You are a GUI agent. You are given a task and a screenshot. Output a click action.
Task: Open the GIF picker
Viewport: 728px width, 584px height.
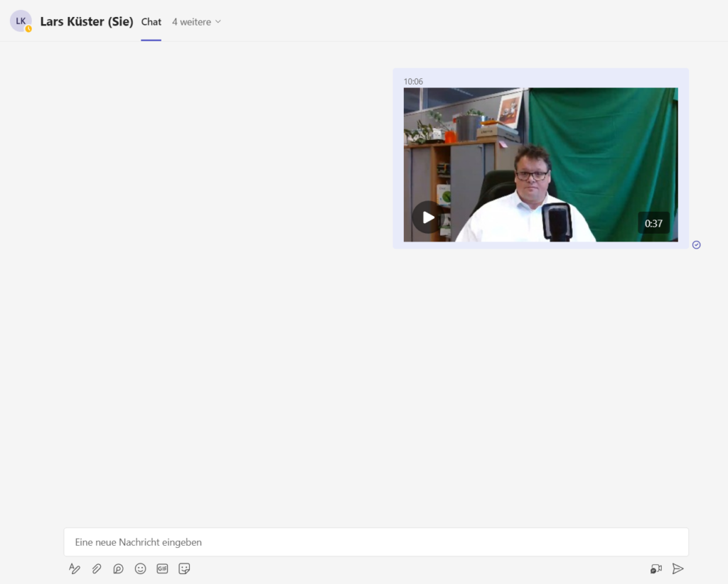(162, 568)
